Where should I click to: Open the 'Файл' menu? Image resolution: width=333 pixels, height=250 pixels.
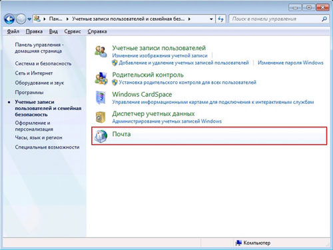coord(13,31)
